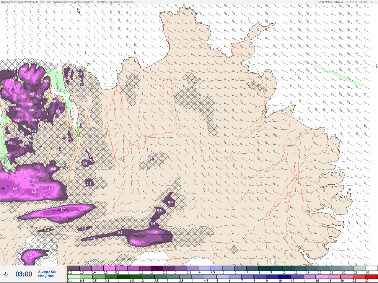Select the top legend swatch starting at 0.2
378x283 pixels.
[x=74, y=268]
